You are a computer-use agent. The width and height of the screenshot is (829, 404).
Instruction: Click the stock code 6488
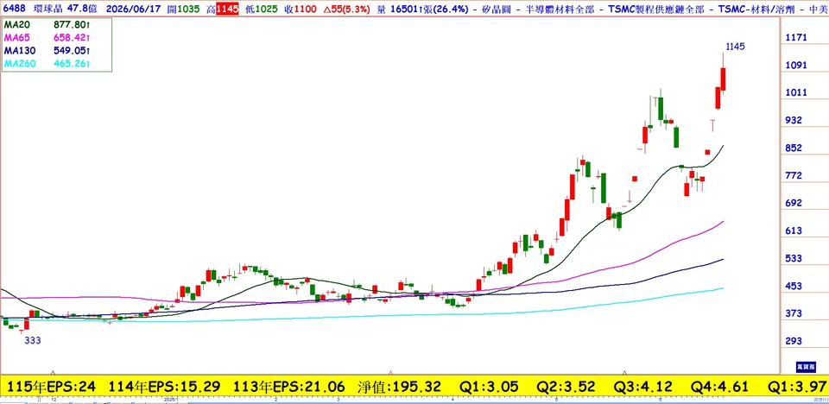(x=13, y=9)
